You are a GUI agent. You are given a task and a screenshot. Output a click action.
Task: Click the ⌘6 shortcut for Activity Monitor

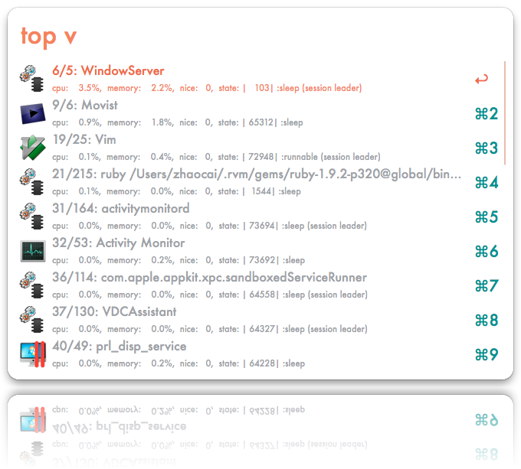click(487, 252)
